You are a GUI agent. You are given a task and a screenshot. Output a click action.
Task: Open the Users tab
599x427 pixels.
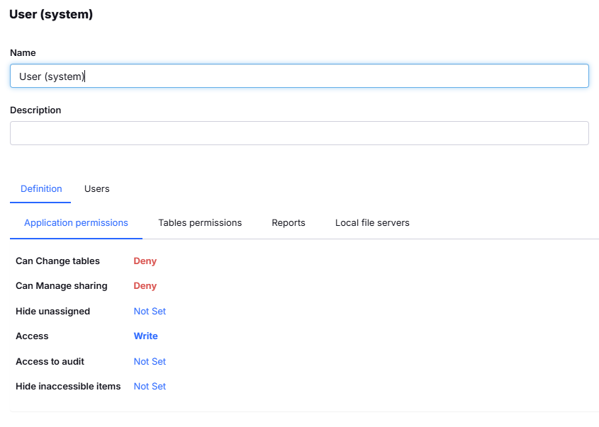[97, 189]
